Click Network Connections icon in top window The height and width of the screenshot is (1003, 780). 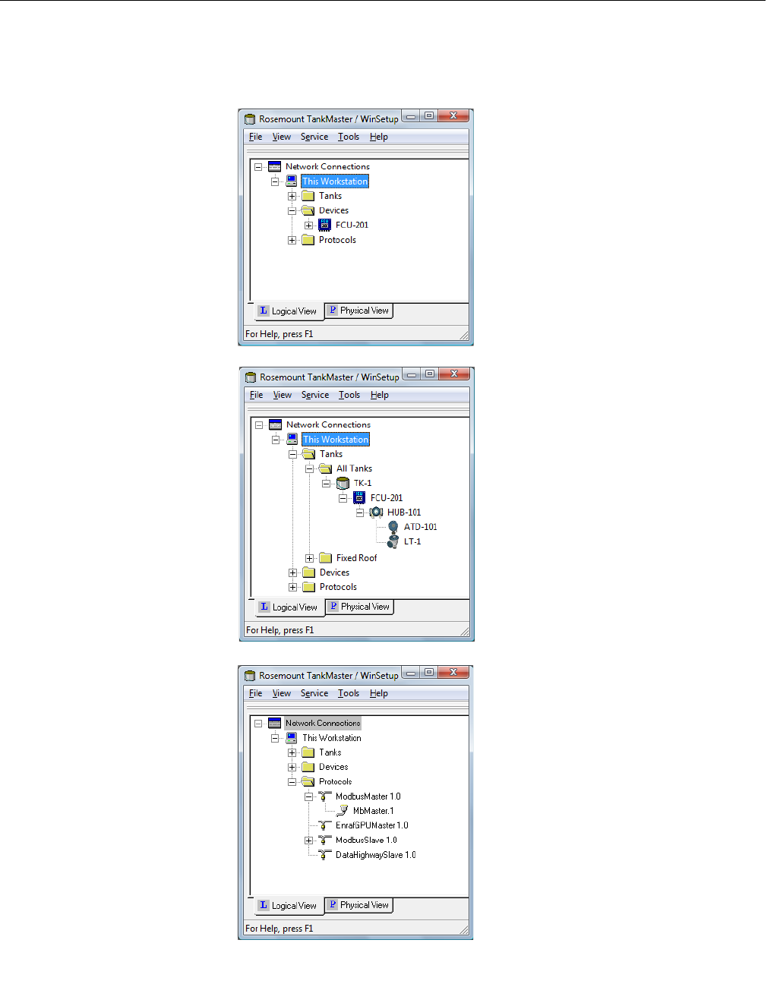pyautogui.click(x=274, y=167)
